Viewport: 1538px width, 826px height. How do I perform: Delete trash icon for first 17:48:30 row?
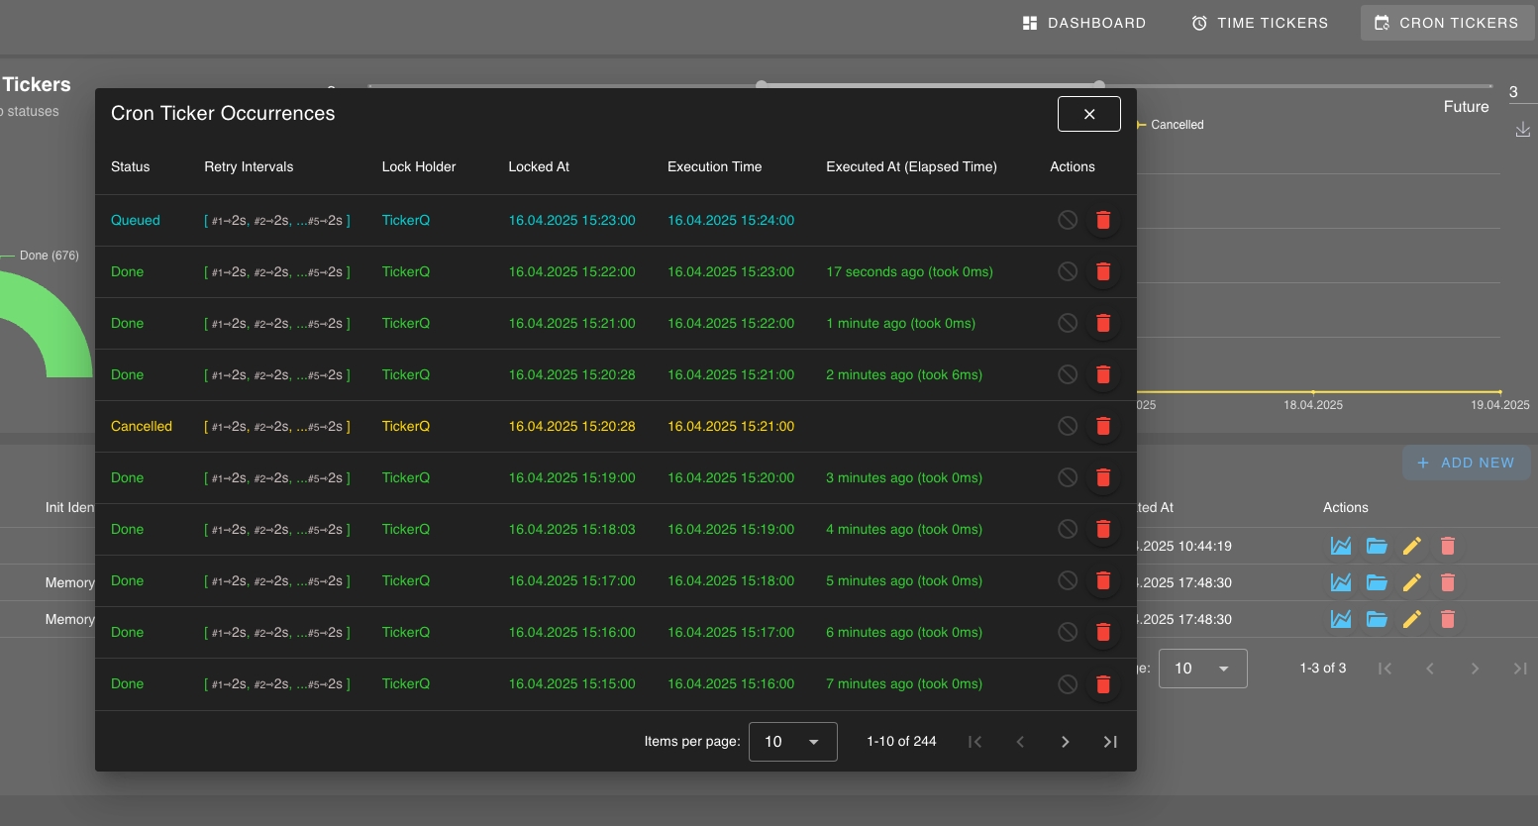(x=1448, y=582)
